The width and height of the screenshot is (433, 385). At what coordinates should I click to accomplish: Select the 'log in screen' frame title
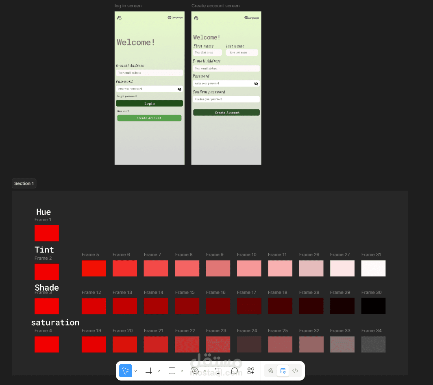(x=128, y=6)
